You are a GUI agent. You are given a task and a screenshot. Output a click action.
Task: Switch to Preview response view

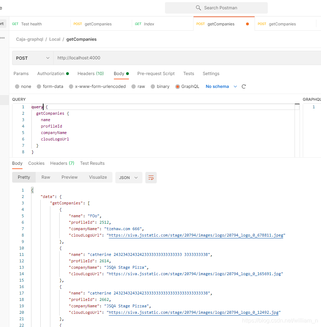coord(70,177)
